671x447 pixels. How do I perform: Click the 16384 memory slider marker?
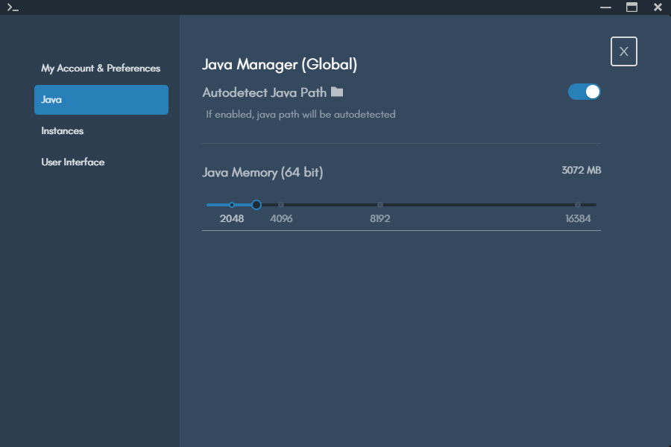[x=578, y=204]
